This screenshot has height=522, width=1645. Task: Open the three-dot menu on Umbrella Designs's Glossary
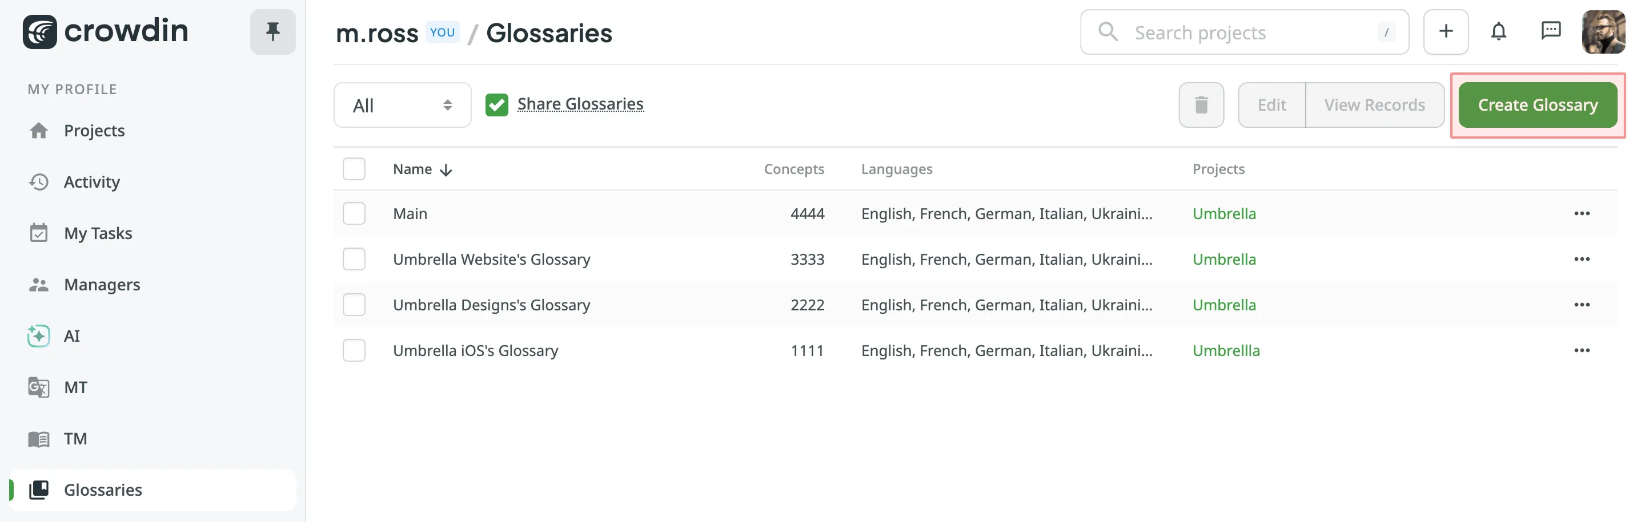(x=1583, y=305)
